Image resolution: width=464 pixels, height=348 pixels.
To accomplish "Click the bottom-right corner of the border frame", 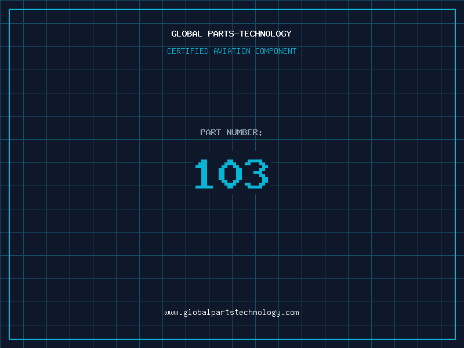I will tap(455, 339).
